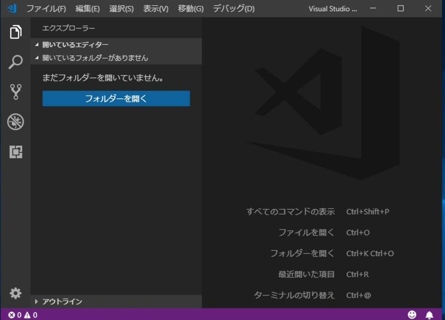Open the 編集(E) menu
Screen dimensions: 445x320
coord(88,9)
